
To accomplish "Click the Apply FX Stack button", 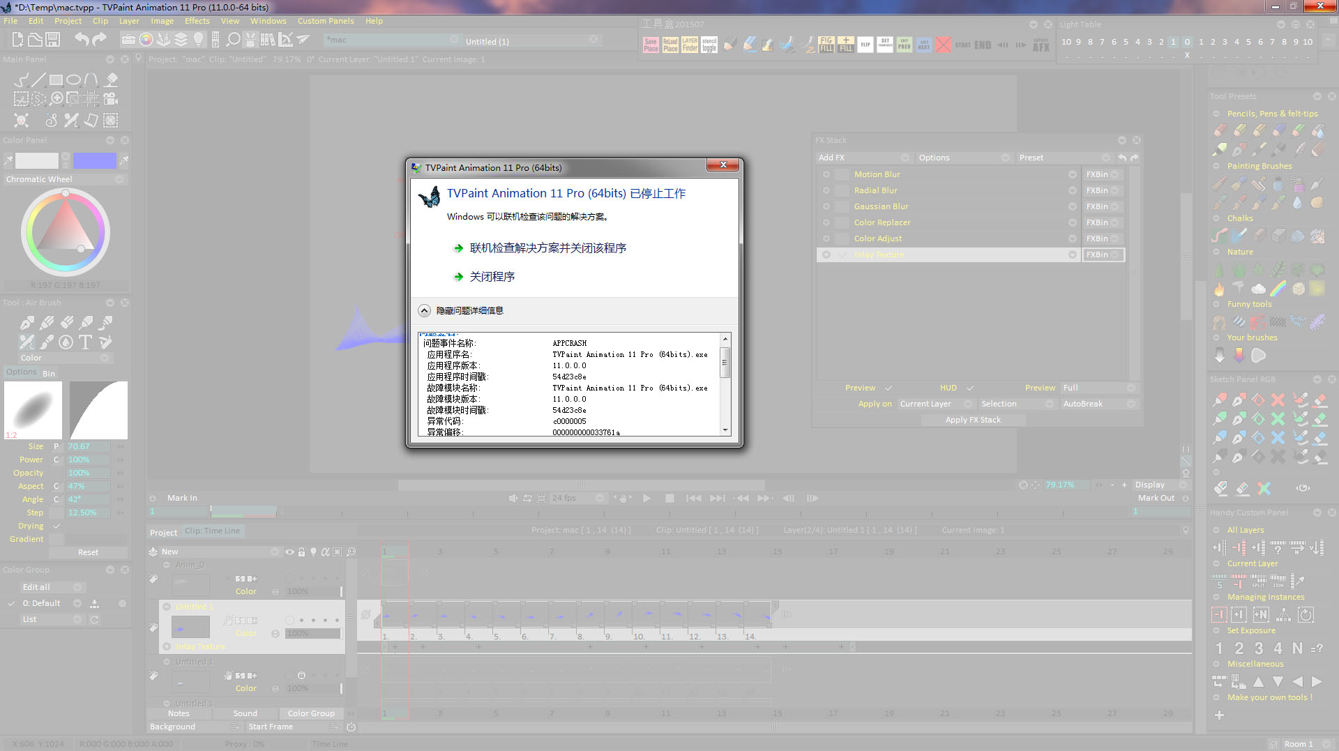I will pos(973,420).
